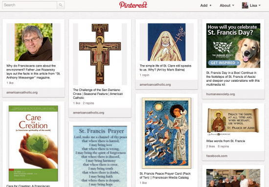The height and width of the screenshot is (187, 269).
Task: Expand the Lisa account dropdown
Action: [x=255, y=5]
